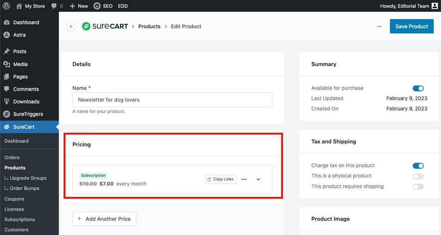Open the SEO gear icon in admin bar

97,6
